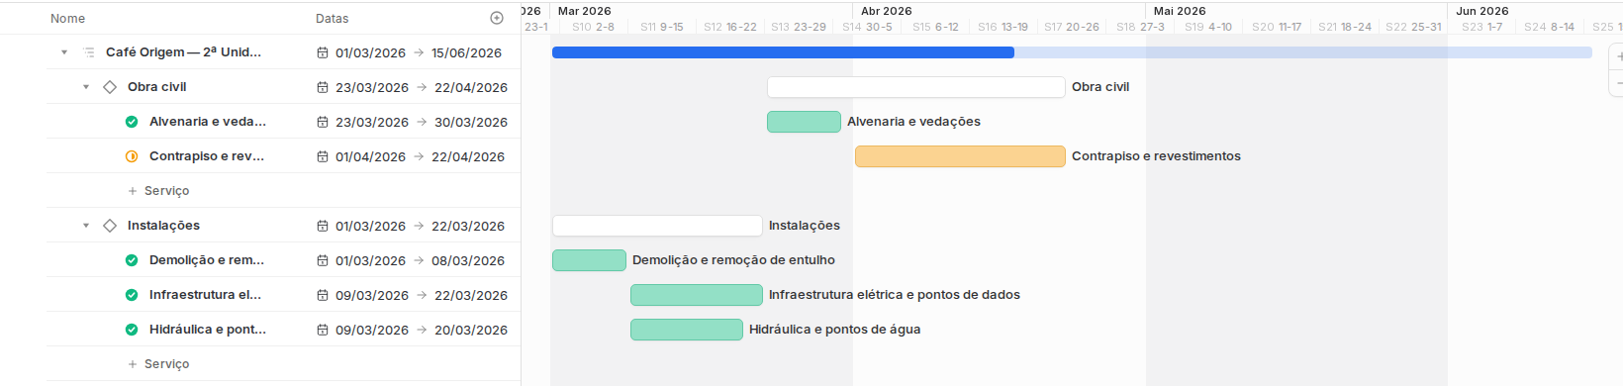Click the blue Café Origem progress bar
1623x386 pixels.
(x=783, y=52)
